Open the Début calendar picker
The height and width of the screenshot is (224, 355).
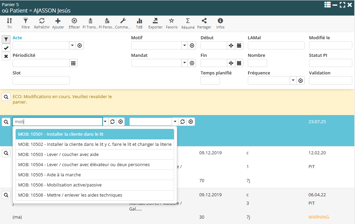[x=239, y=45]
